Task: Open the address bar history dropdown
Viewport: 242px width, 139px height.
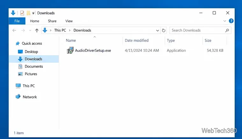Action: [x=157, y=31]
